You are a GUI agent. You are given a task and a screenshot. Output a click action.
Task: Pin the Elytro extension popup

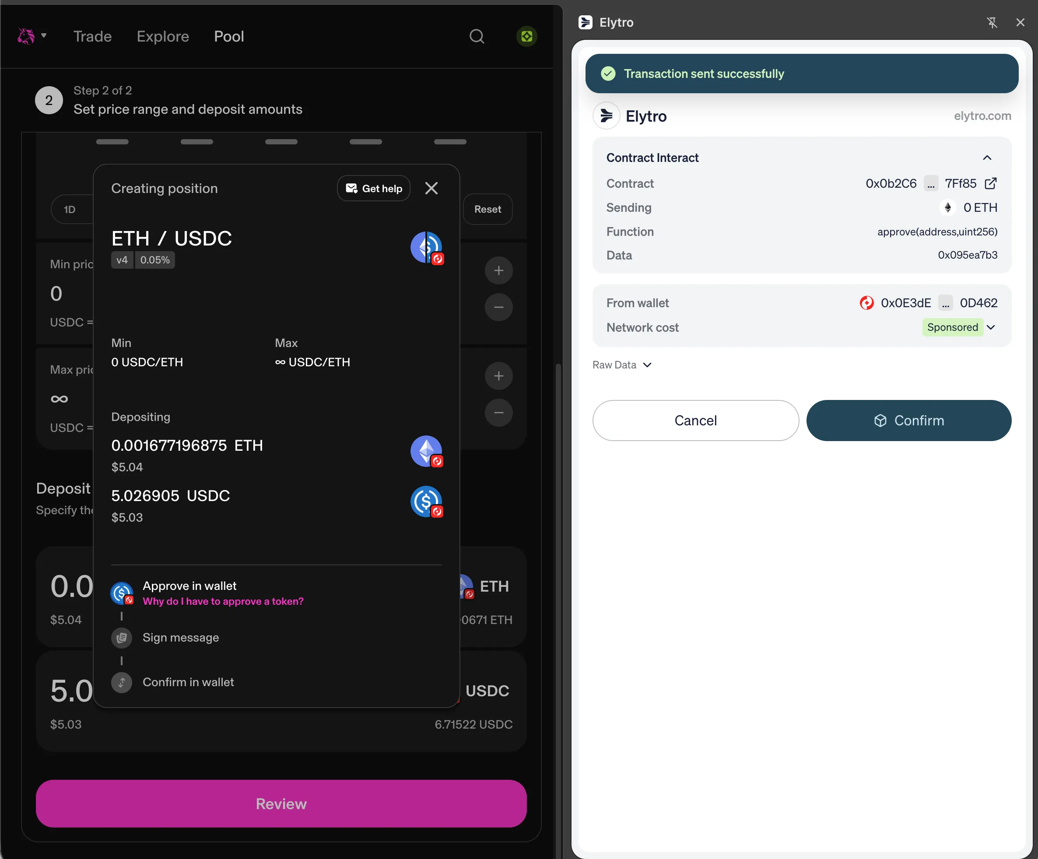pyautogui.click(x=992, y=22)
